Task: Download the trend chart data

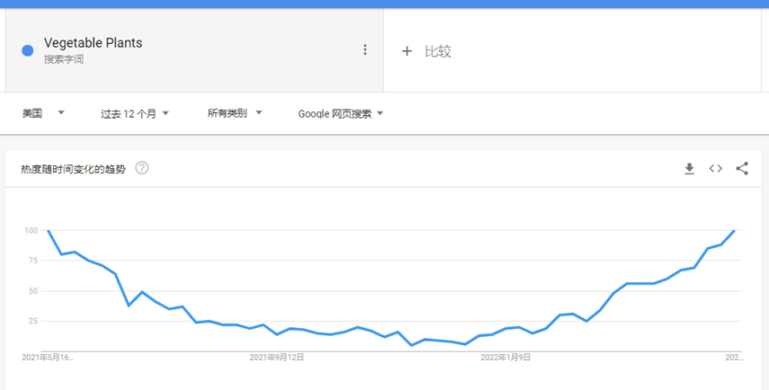Action: (x=689, y=168)
